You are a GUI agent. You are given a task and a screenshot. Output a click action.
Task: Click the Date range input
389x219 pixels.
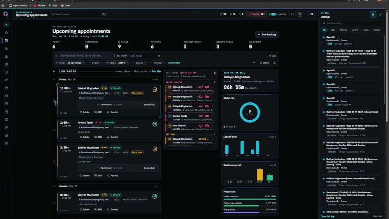(x=145, y=56)
